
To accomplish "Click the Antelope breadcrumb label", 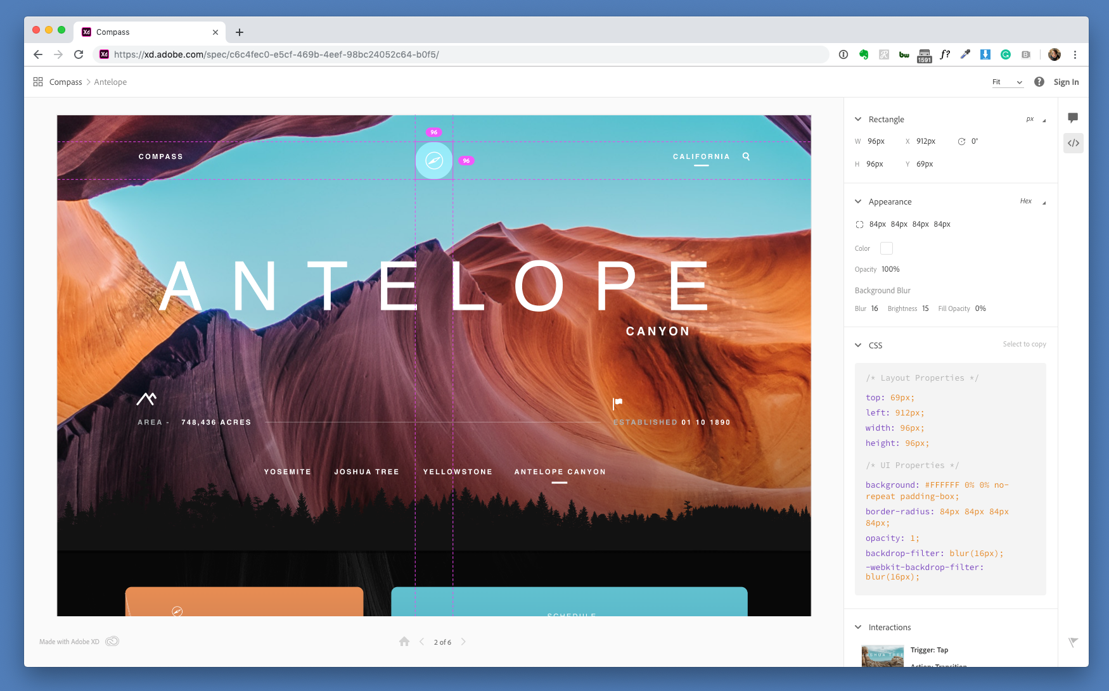I will point(110,82).
